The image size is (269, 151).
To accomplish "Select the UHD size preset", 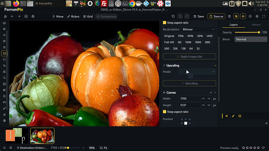I will pyautogui.click(x=209, y=36).
